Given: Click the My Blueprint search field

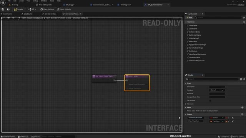Looking at the screenshot, I should [x=218, y=18].
